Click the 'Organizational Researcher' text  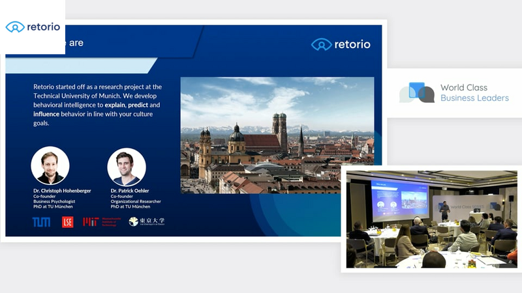(x=136, y=201)
